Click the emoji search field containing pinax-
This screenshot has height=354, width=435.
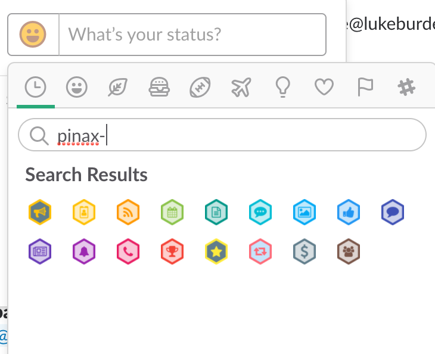coord(238,136)
